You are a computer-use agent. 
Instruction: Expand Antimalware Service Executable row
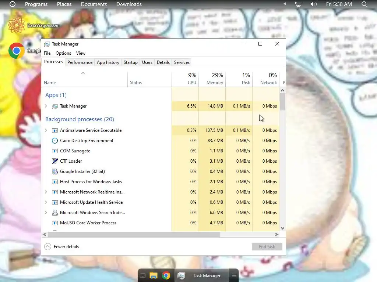click(46, 130)
